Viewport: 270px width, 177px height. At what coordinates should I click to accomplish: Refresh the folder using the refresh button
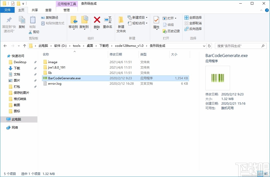pos(210,46)
